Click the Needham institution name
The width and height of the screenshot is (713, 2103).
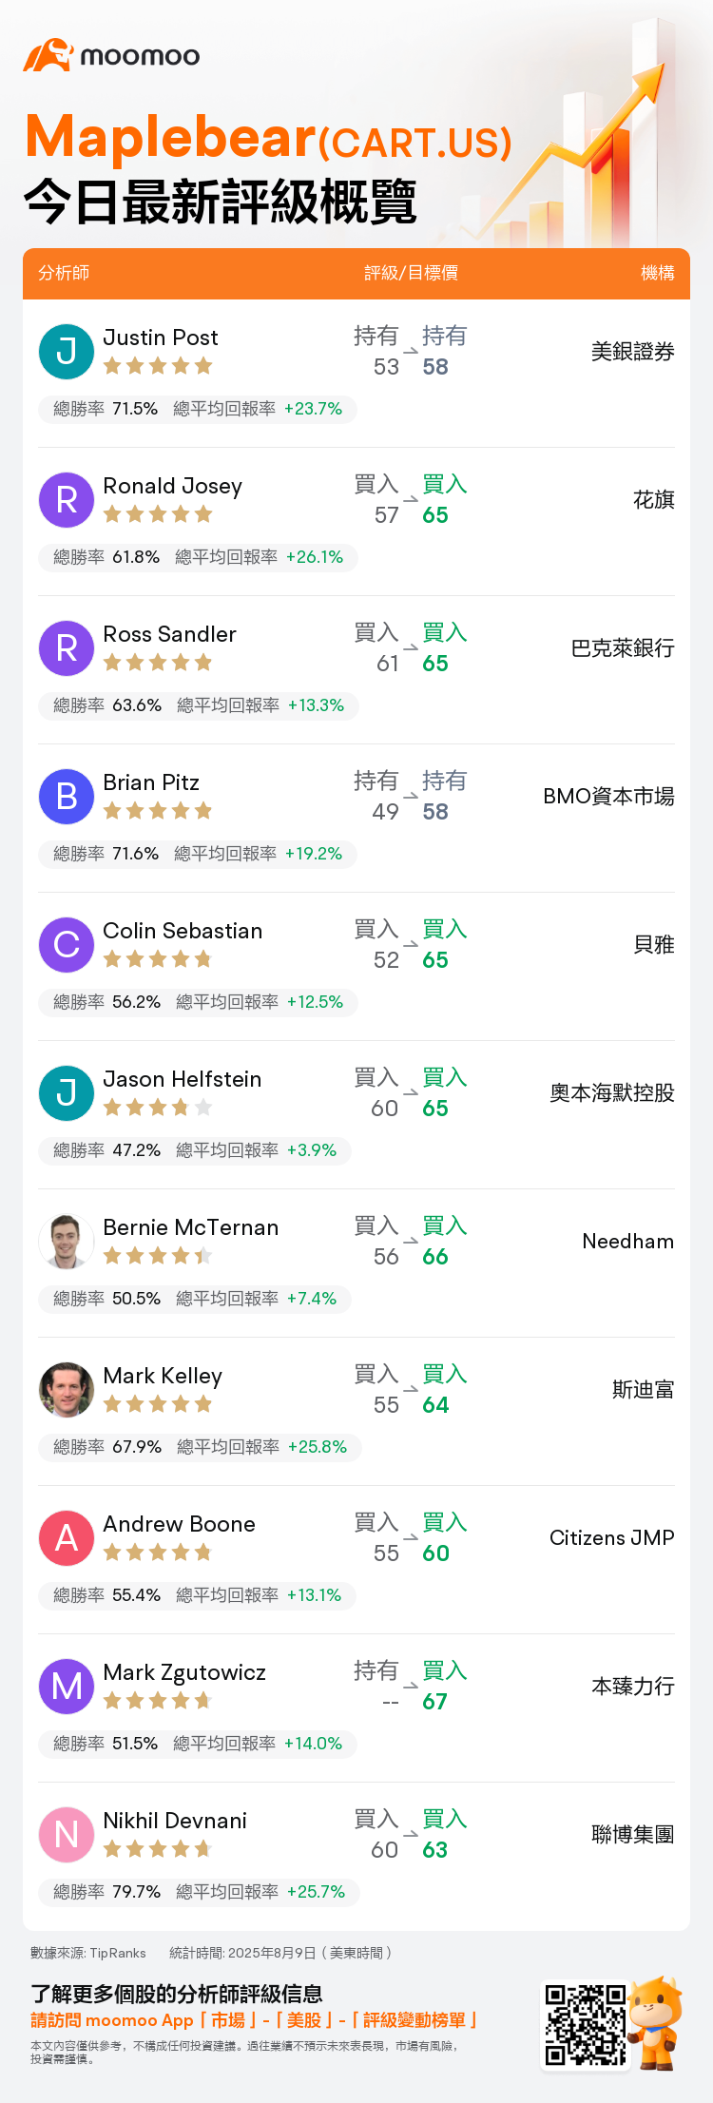pyautogui.click(x=628, y=1241)
